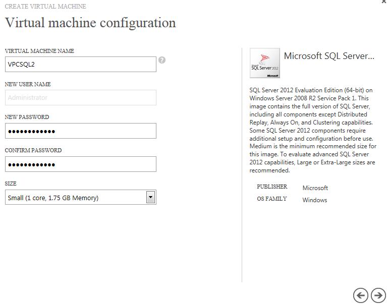Click the 'NEW PASSWORD' label
This screenshot has height=304, width=387.
(x=27, y=117)
